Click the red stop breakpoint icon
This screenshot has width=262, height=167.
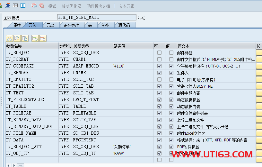click(42, 6)
